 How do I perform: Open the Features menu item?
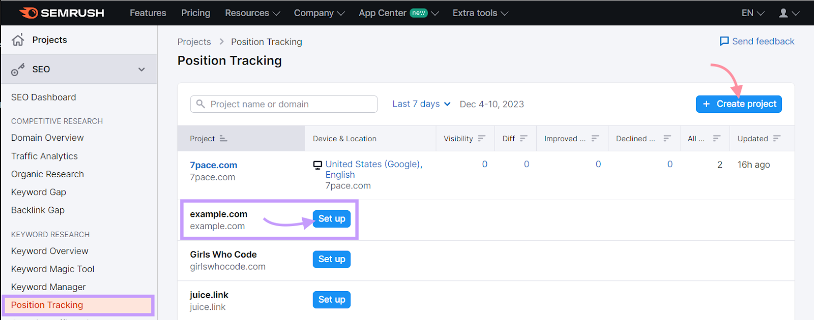(x=148, y=13)
